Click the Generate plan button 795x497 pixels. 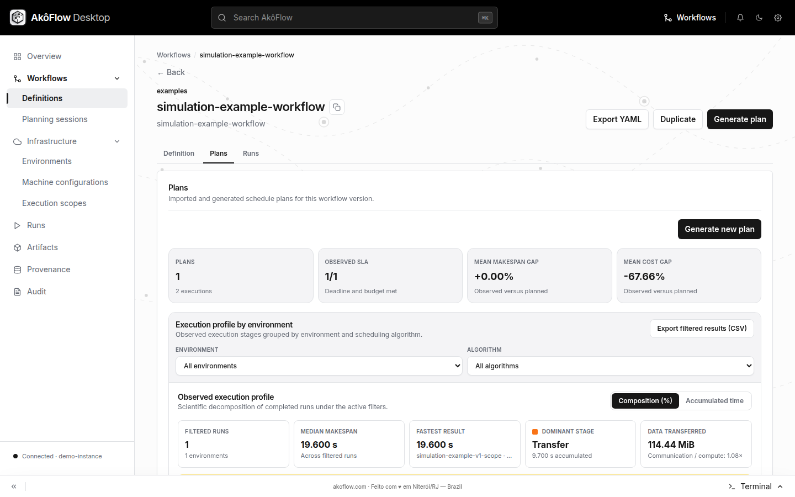pyautogui.click(x=740, y=119)
